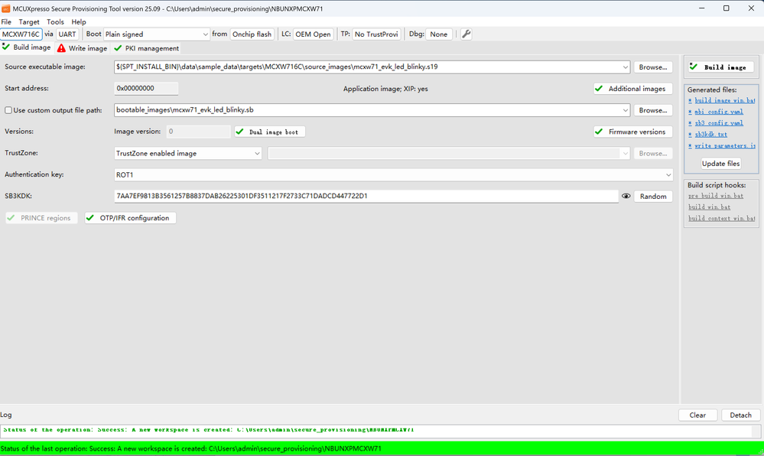Open the Tools menu

tap(55, 22)
